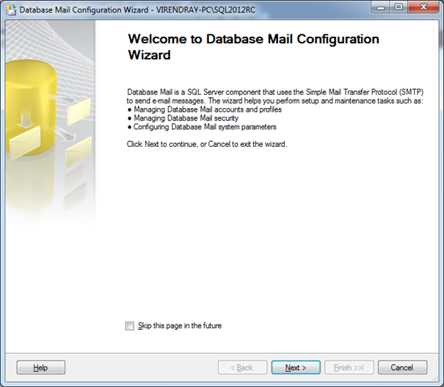Click the wizard icon in the title bar
Screen dimensions: 444x387
(10, 9)
